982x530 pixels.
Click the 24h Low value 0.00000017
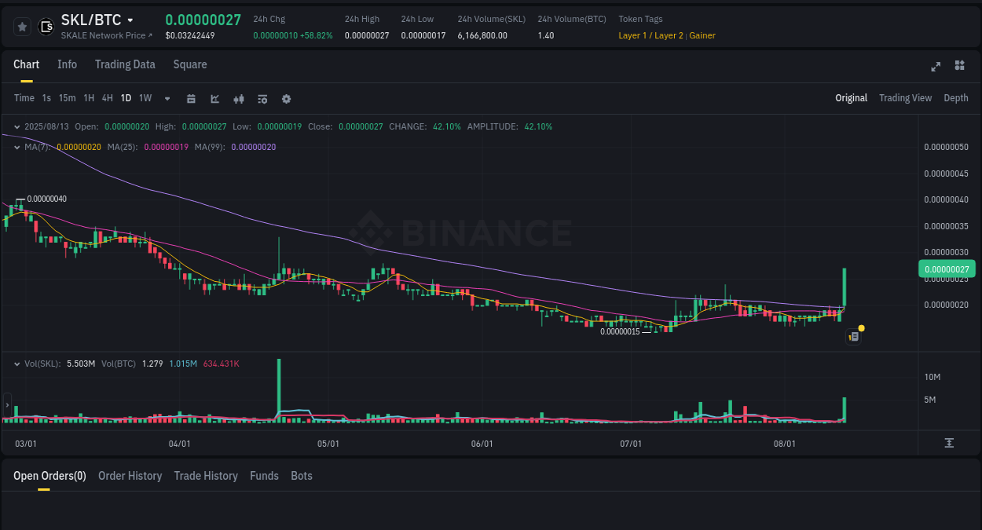pos(423,35)
